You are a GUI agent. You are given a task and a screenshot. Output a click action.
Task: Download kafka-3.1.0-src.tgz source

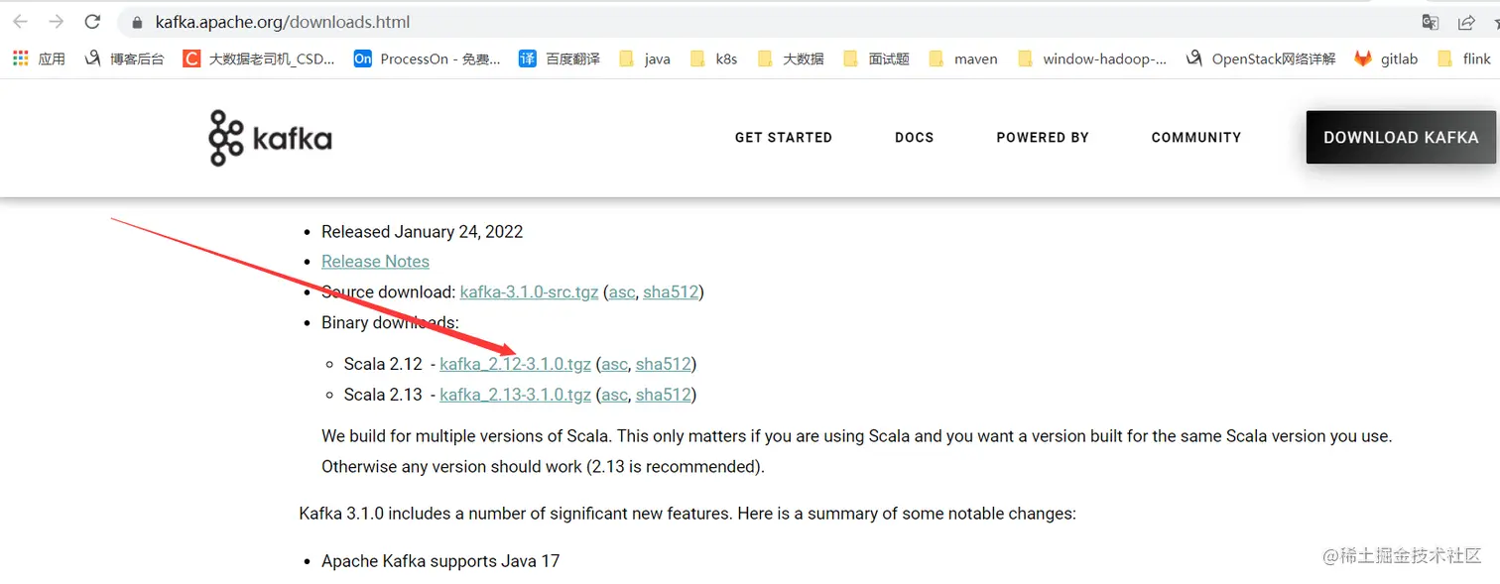tap(529, 292)
